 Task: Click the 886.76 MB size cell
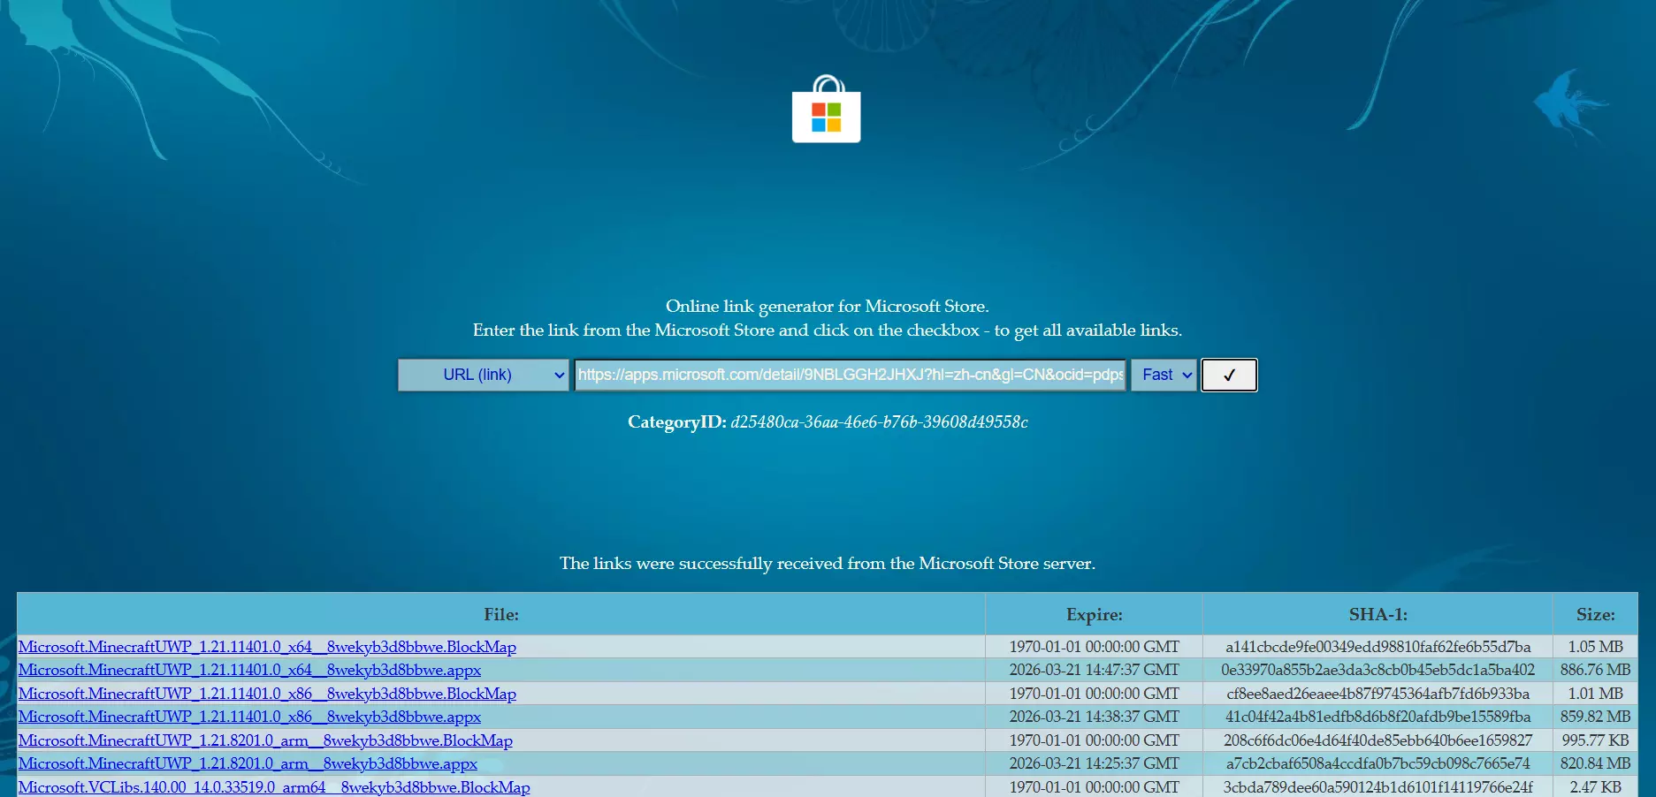pyautogui.click(x=1595, y=670)
